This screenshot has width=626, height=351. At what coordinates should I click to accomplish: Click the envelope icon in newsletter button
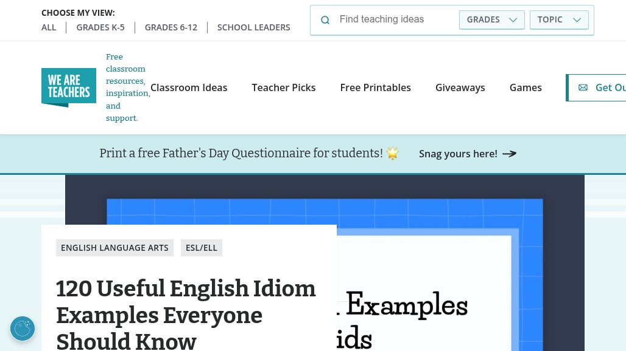583,87
